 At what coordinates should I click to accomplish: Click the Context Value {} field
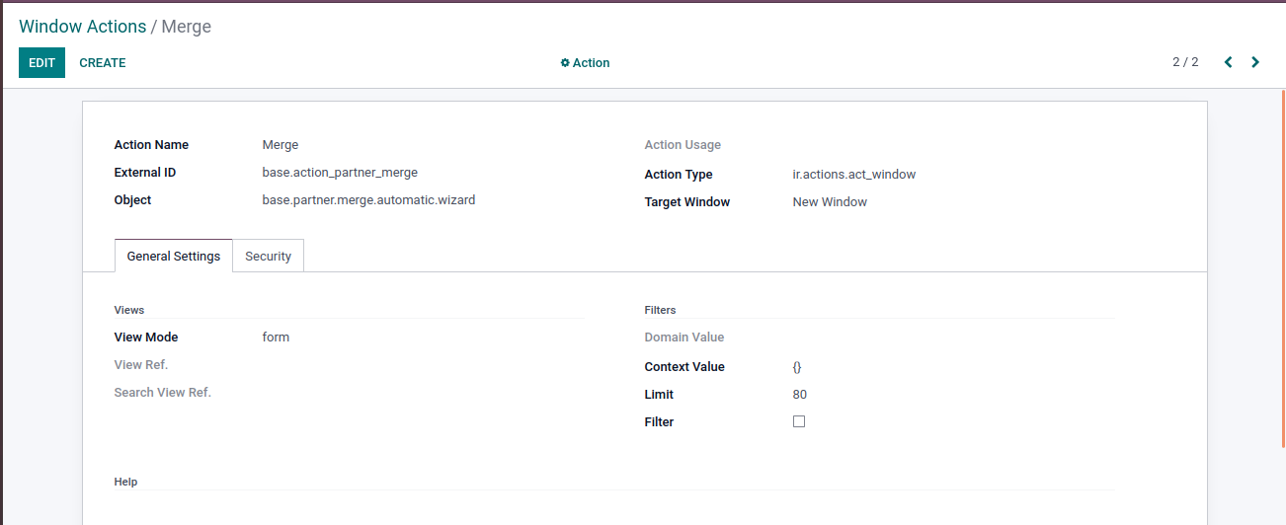click(x=797, y=367)
